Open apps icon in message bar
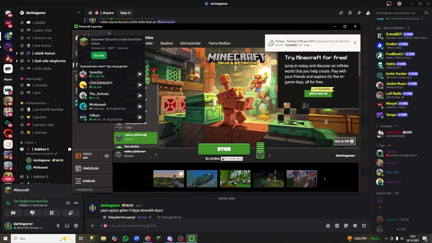 click(364, 226)
